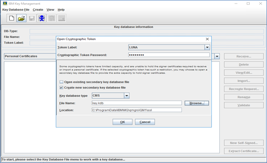
Task: Open the Help menu
Action: (x=61, y=10)
